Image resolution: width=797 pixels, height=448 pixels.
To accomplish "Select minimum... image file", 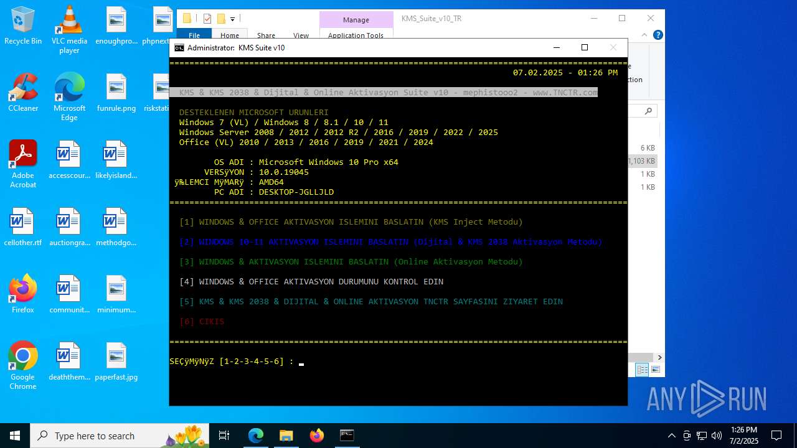I will [116, 294].
